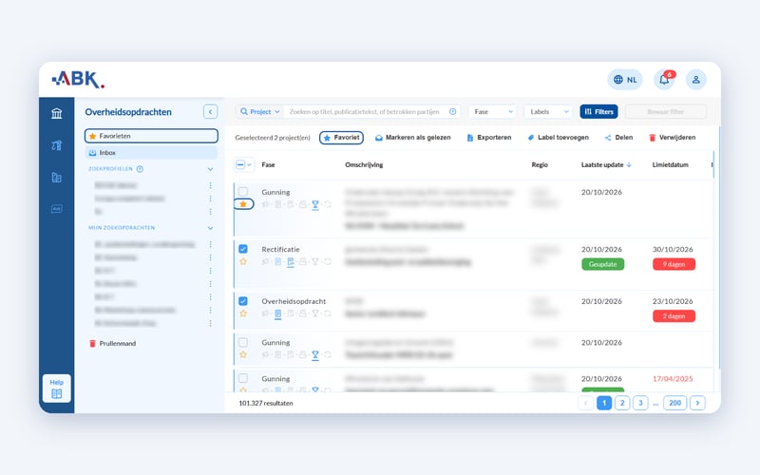Open the Prullenmand trash folder
Viewport: 760px width, 475px height.
coord(112,344)
